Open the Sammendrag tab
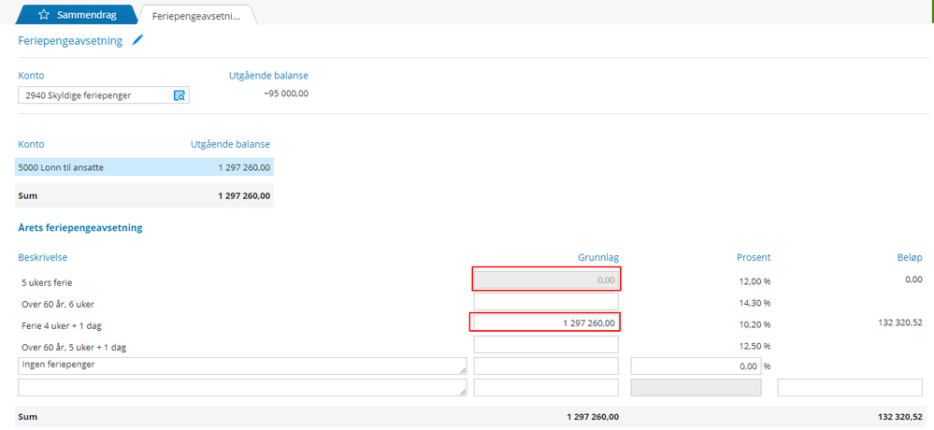Screen dimensions: 934x430 click(x=76, y=15)
